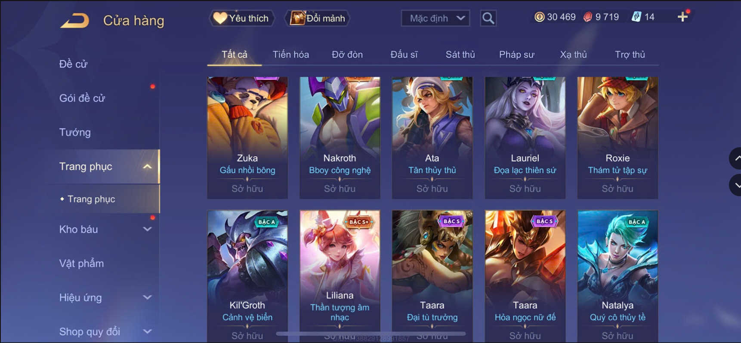Screen dimensions: 741x343
Task: Click the blue voucher currency icon
Action: click(636, 17)
